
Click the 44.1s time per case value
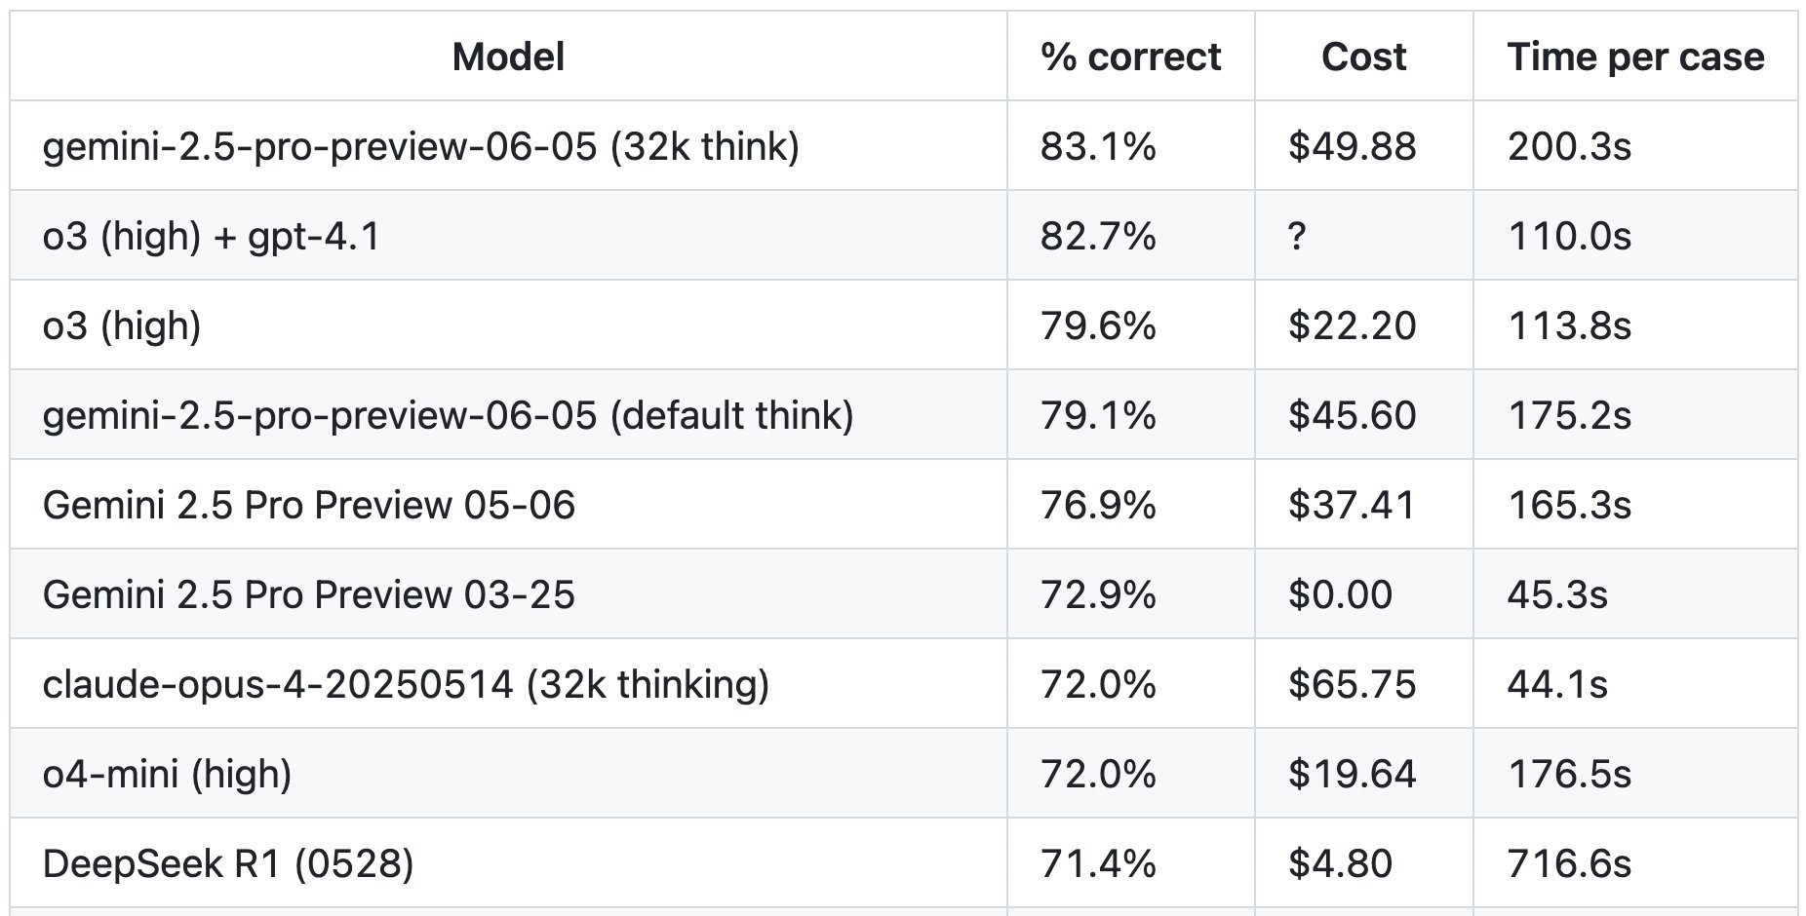(x=1557, y=684)
